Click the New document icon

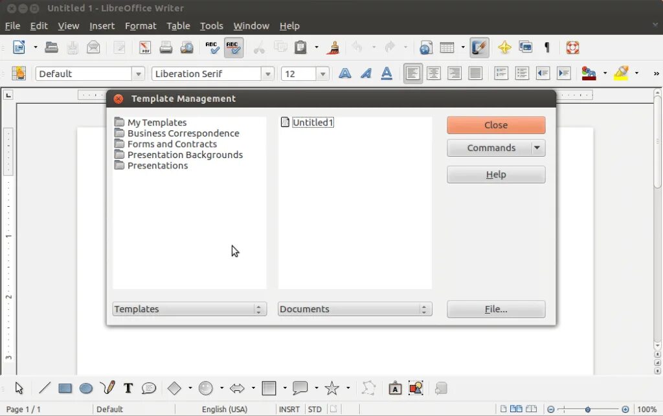(x=19, y=47)
